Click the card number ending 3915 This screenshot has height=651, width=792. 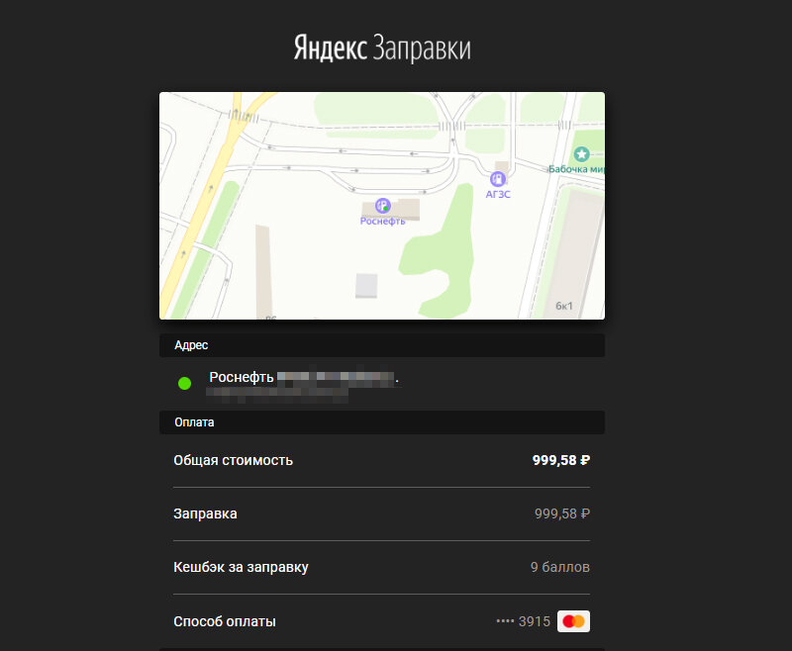pyautogui.click(x=524, y=621)
